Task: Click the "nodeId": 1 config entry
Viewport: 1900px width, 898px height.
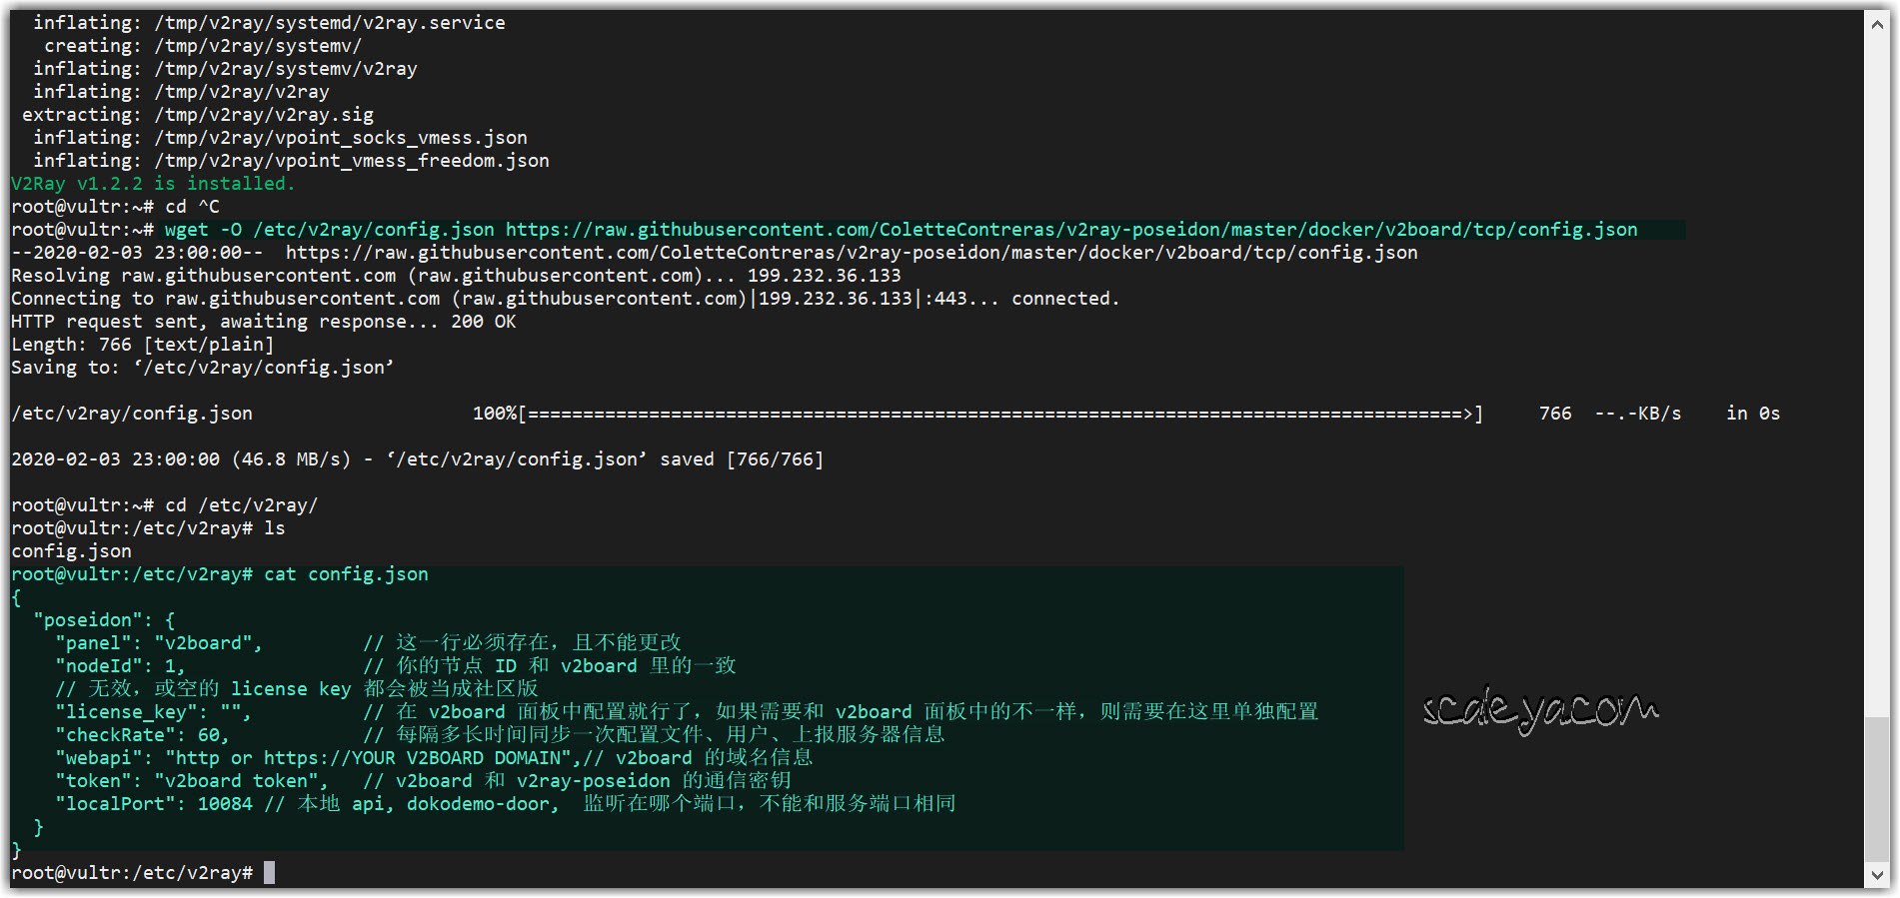Action: tap(120, 666)
